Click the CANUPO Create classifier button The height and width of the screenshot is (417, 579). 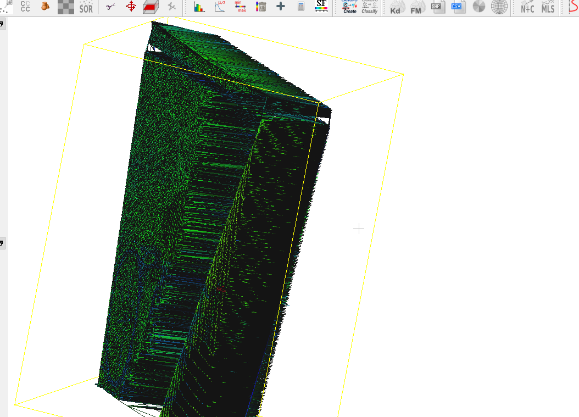click(349, 7)
